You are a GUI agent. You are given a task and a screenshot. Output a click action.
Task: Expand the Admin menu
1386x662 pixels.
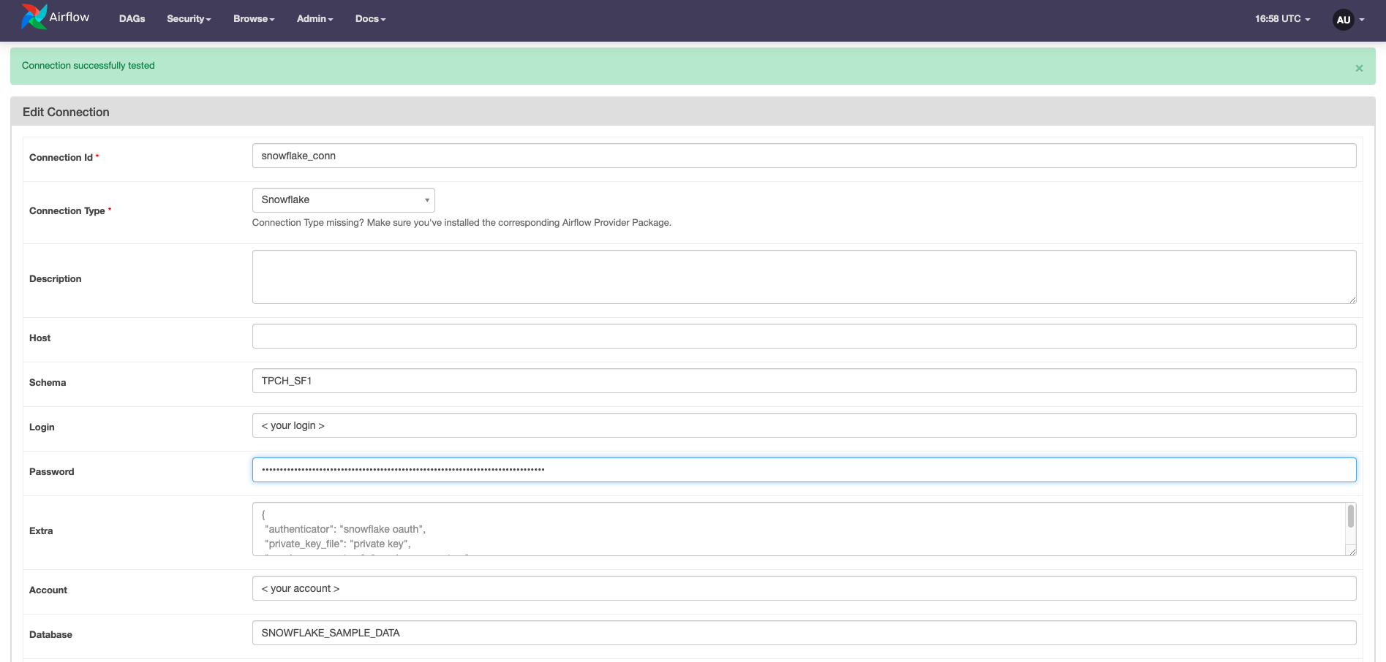click(x=314, y=18)
